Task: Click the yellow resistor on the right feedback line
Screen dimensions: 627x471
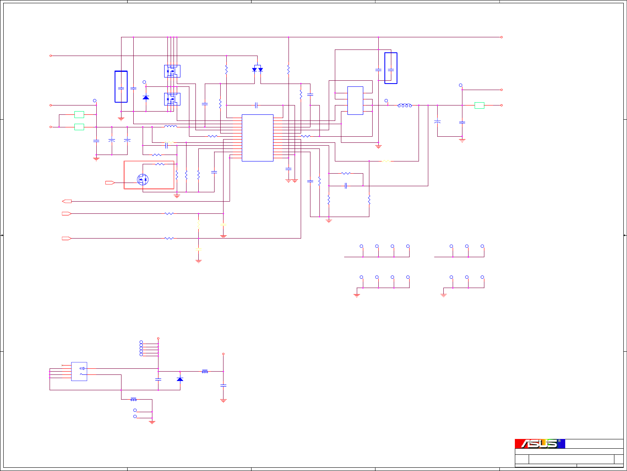Action: [x=386, y=161]
